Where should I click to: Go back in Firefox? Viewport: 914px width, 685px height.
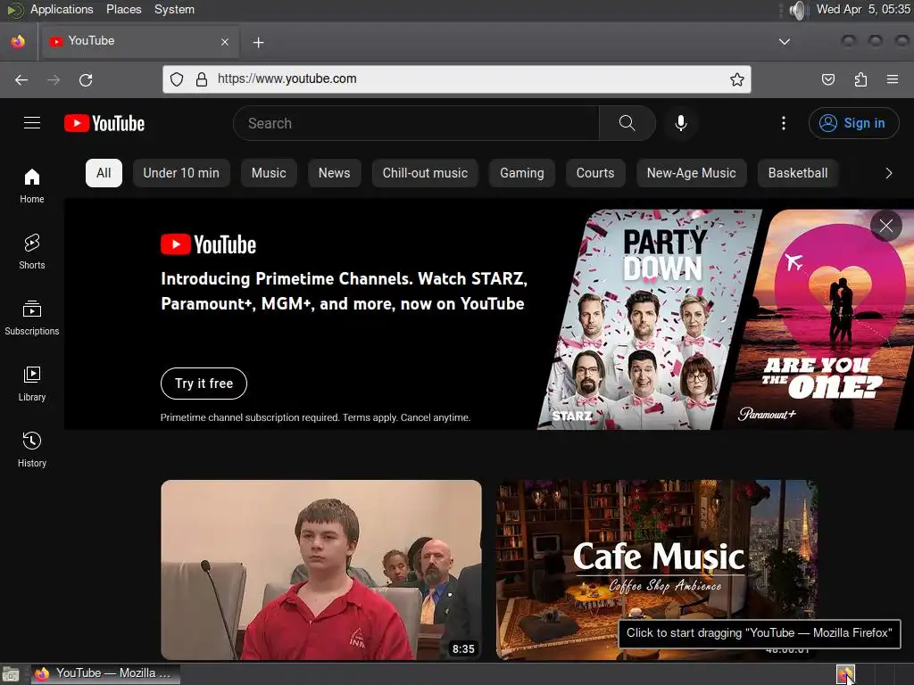pyautogui.click(x=21, y=79)
